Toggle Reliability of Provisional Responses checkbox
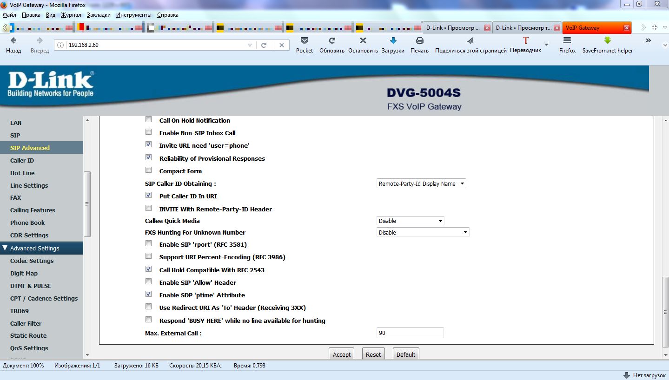The image size is (669, 380). tap(149, 157)
